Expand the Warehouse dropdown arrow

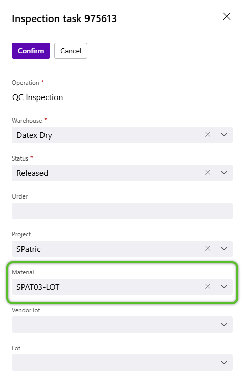click(224, 135)
